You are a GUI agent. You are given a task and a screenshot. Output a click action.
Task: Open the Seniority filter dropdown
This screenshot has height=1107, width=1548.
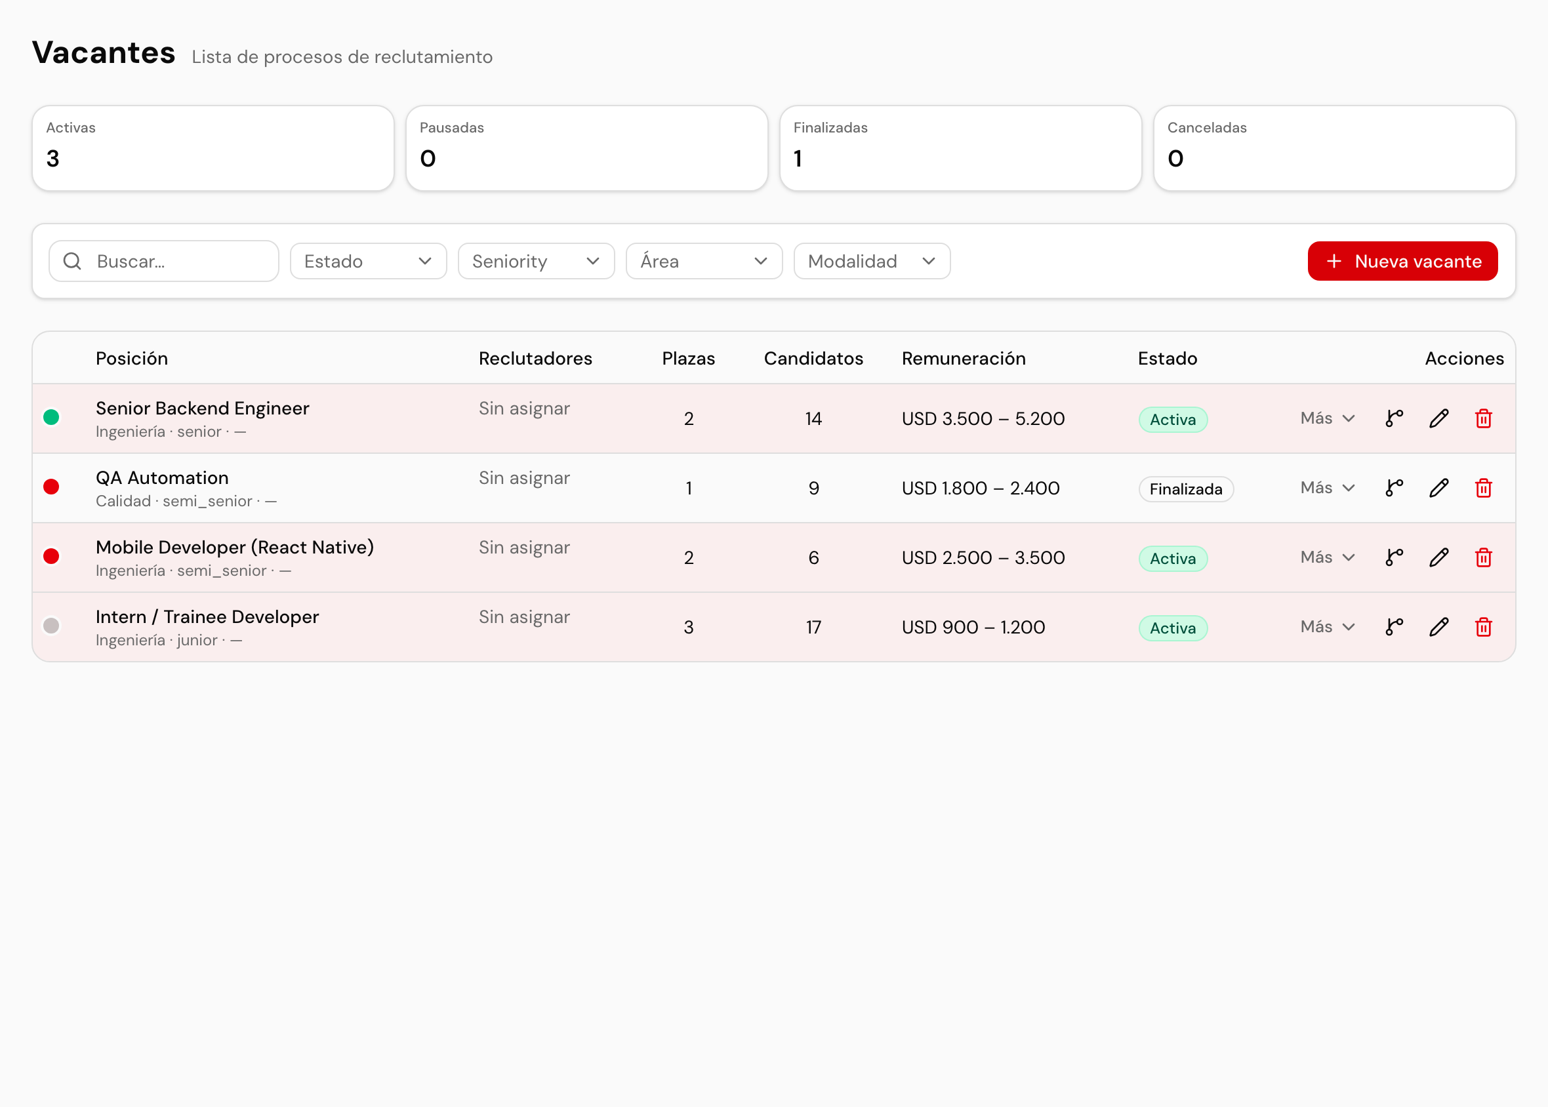[537, 261]
